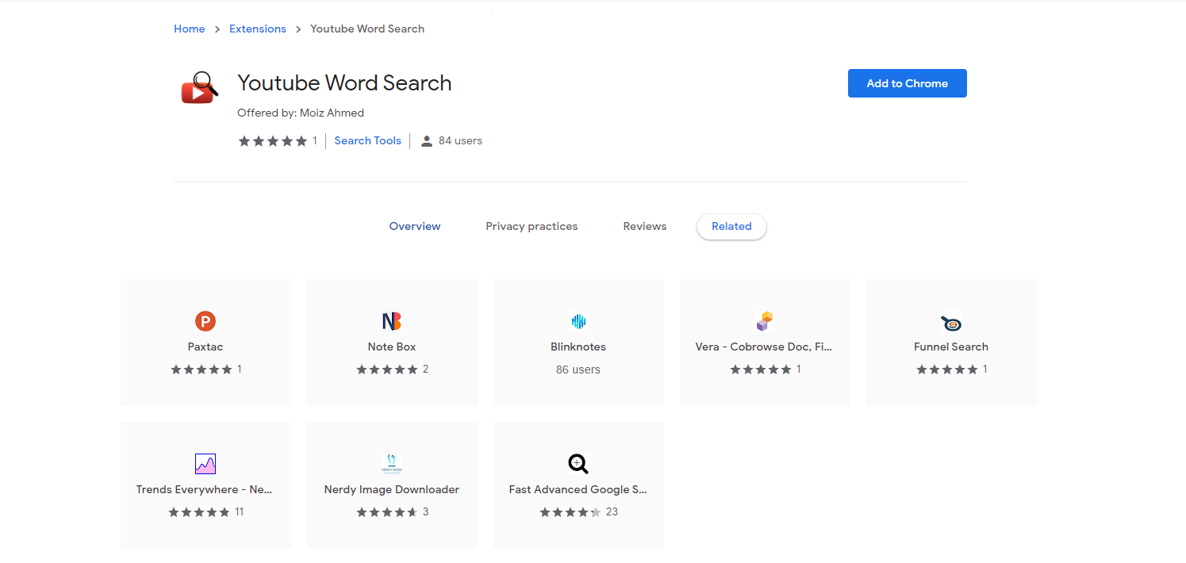
Task: Click the Funnel Search star rating
Action: click(x=947, y=370)
